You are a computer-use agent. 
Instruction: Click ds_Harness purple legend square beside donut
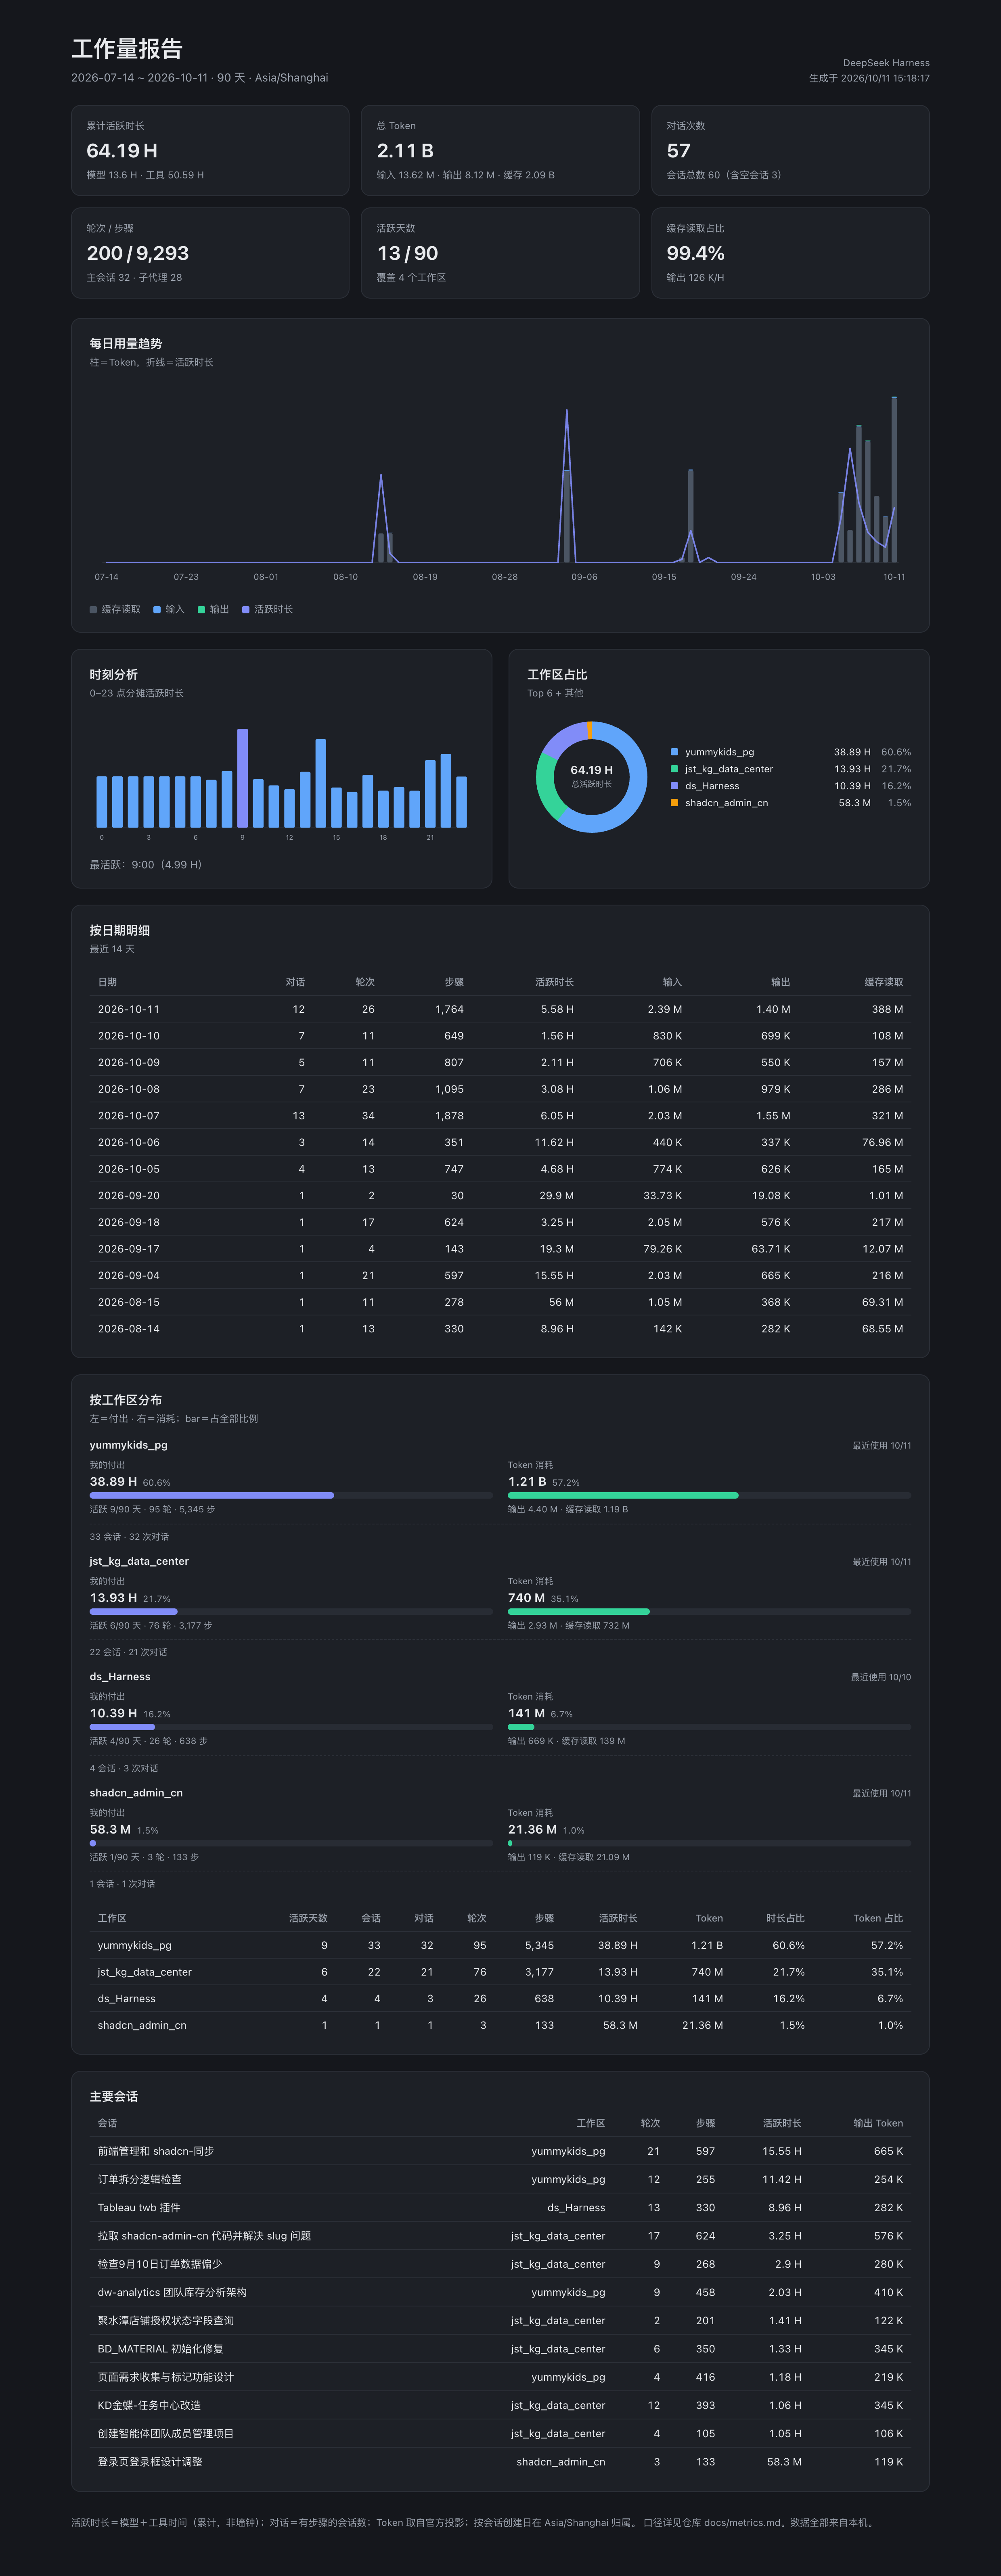tap(674, 786)
